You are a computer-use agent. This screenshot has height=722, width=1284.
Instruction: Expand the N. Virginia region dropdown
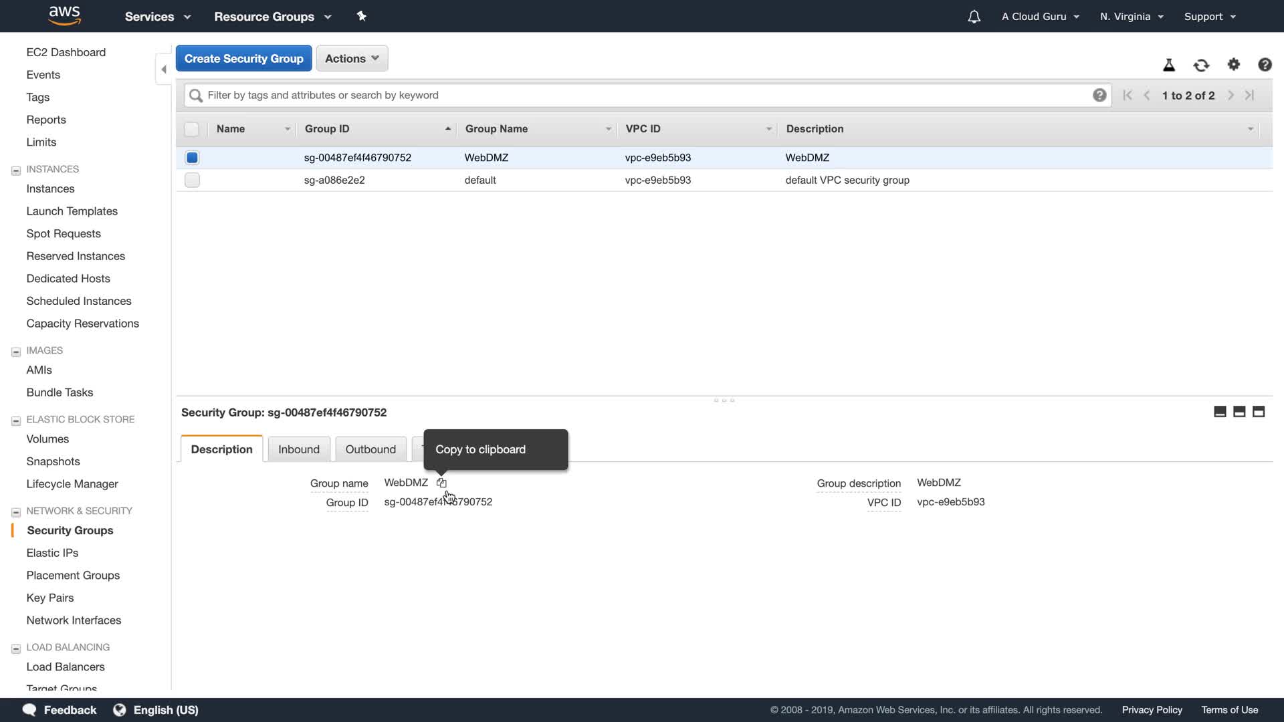1132,17
